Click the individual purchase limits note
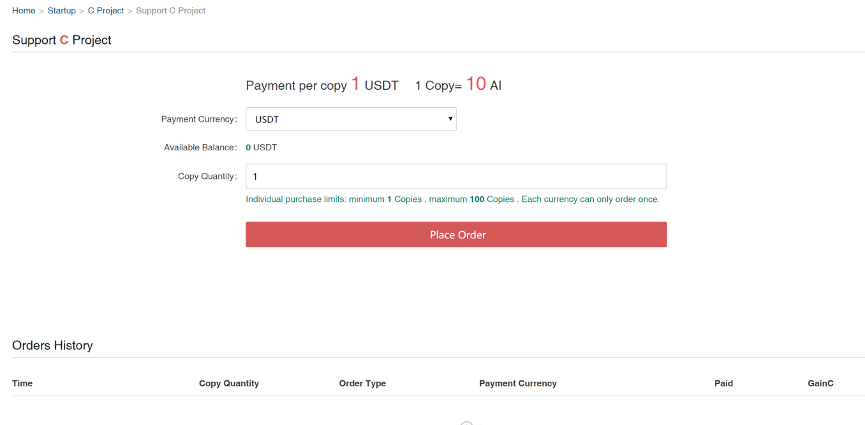 452,199
